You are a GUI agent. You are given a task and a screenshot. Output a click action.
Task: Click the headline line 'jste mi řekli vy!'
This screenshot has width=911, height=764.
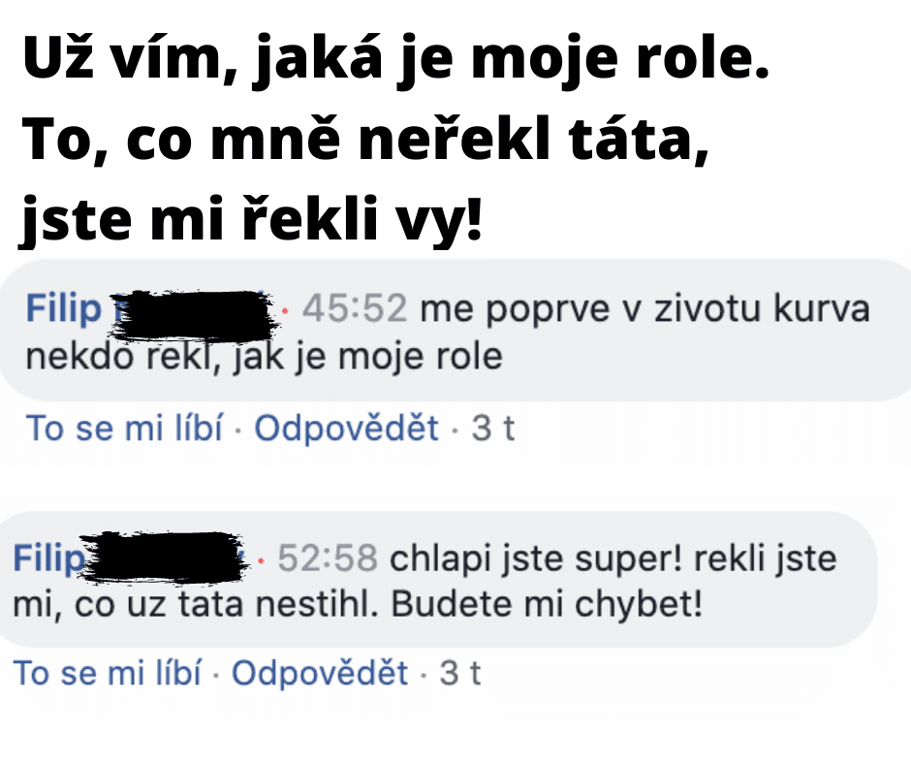251,218
